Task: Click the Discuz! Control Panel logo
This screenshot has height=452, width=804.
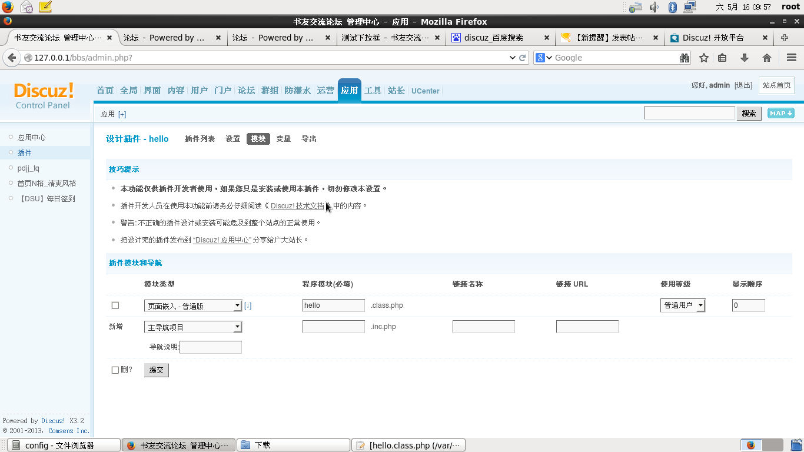Action: [x=42, y=95]
